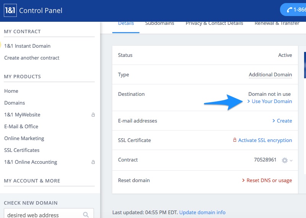
Task: Click Create another contract
Action: (x=32, y=58)
